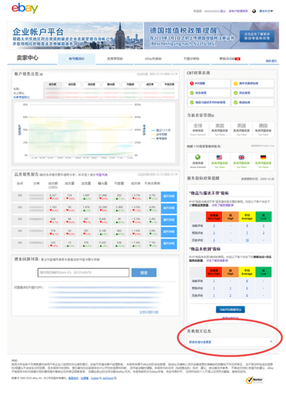Click green check beside 物品与描述不符纠纷表现
This screenshot has height=393, width=286.
(x=192, y=102)
